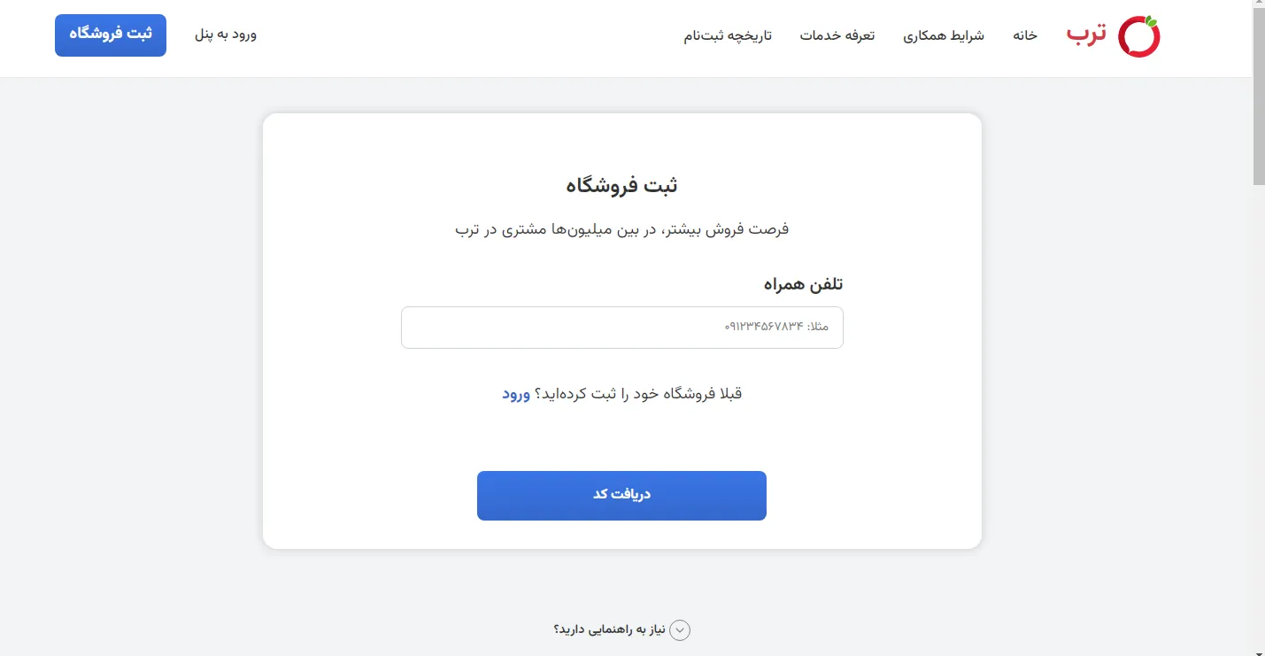
Task: Open the تعرفه خدمات menu item
Action: [x=837, y=35]
